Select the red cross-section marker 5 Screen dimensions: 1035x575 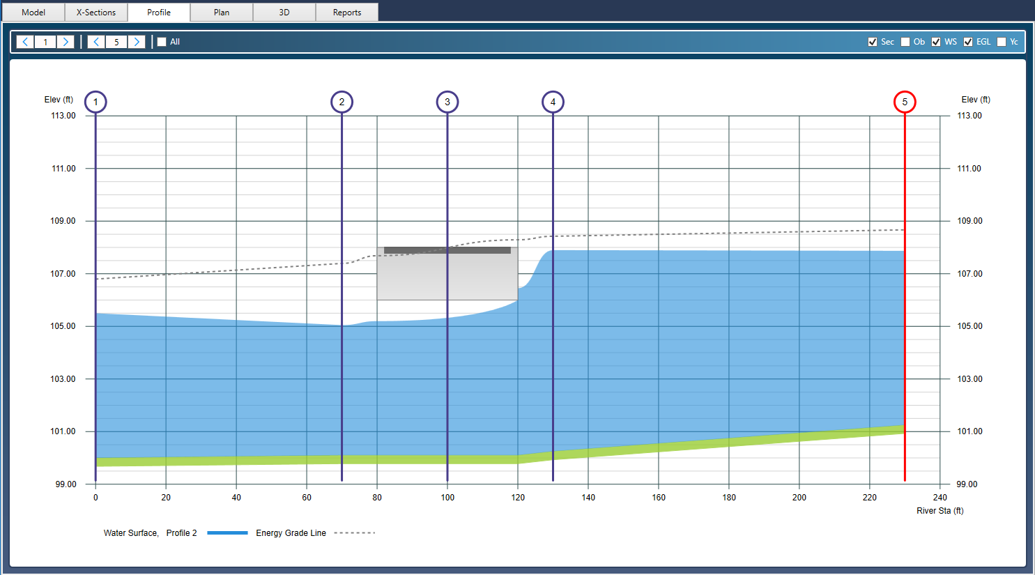coord(904,101)
